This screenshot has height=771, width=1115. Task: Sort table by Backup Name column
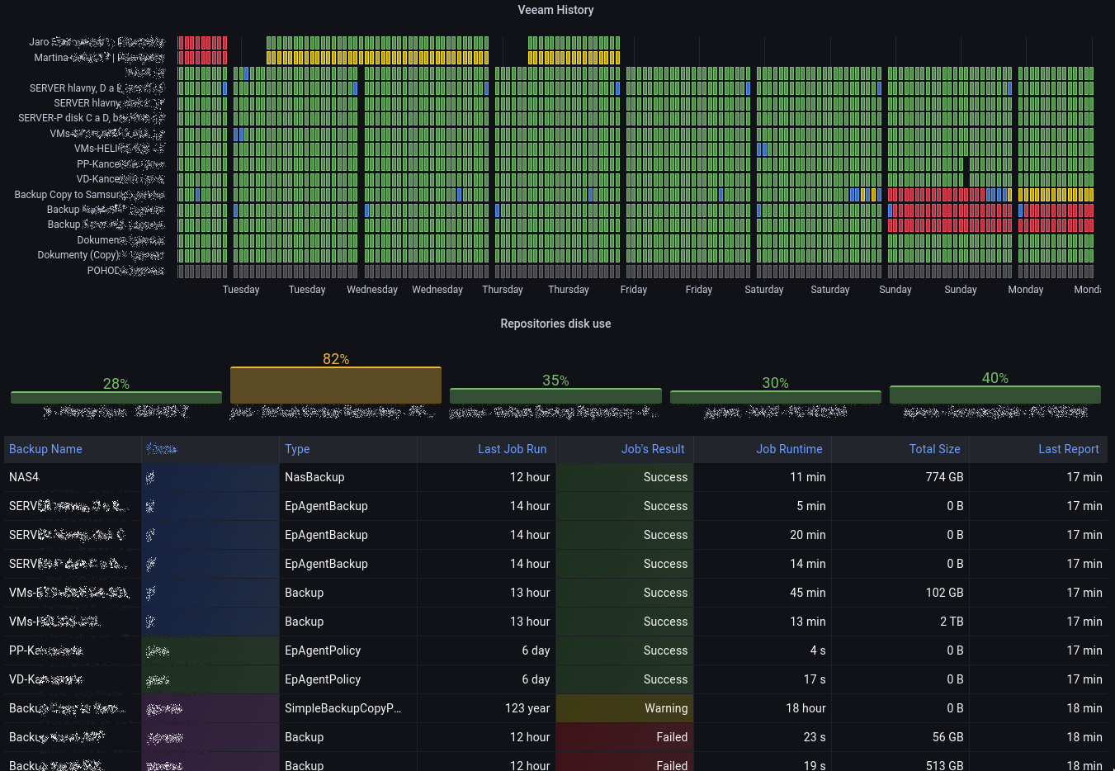click(45, 449)
